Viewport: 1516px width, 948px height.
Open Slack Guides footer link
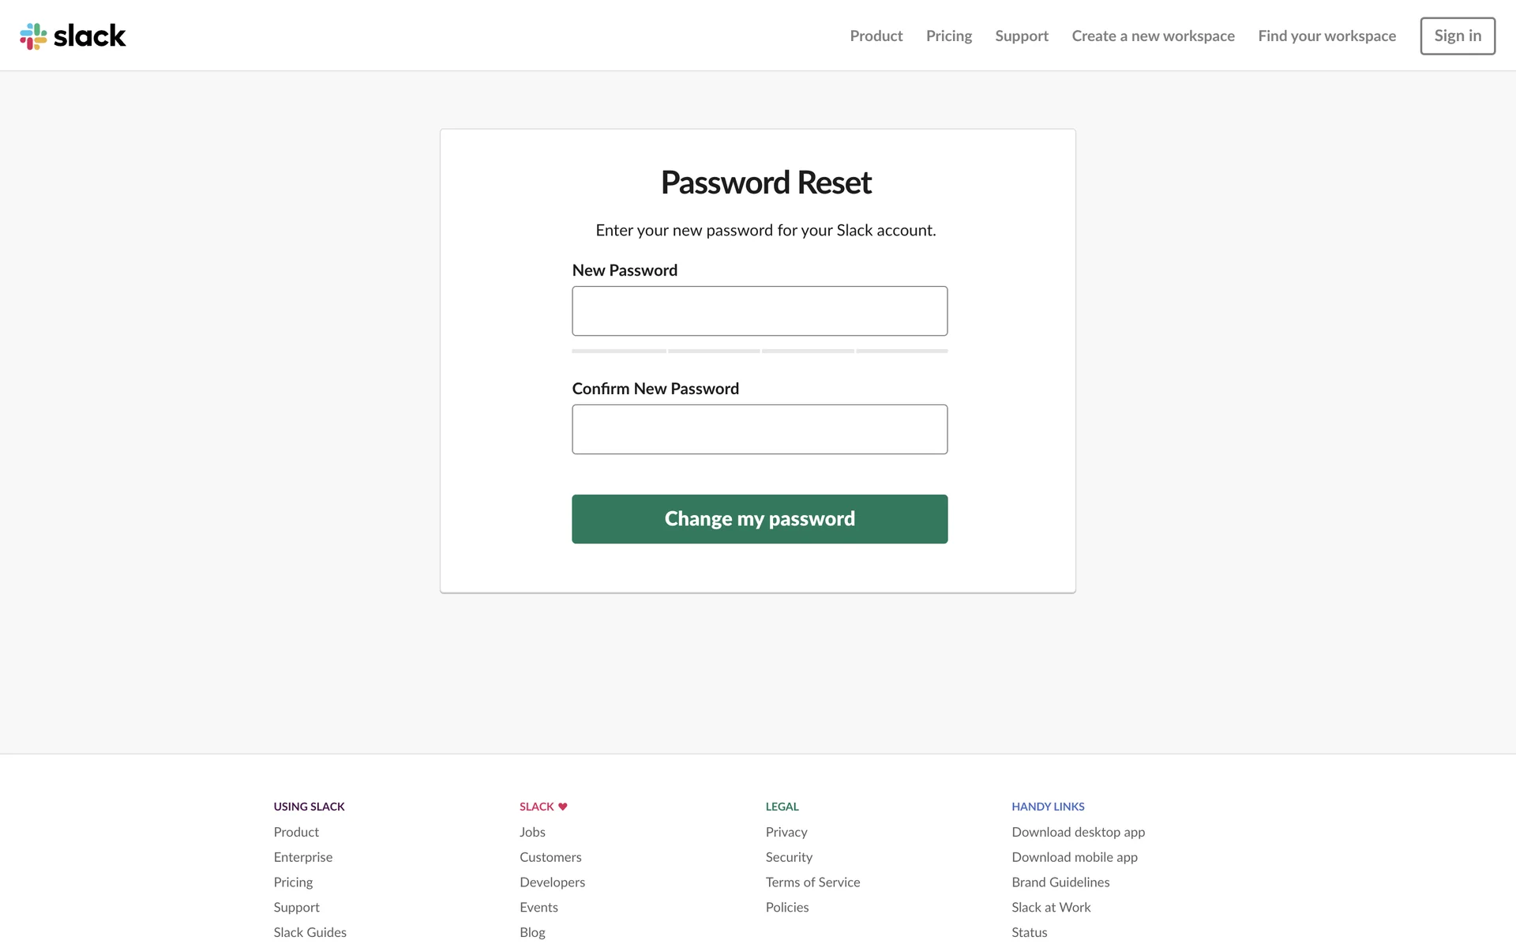[310, 932]
